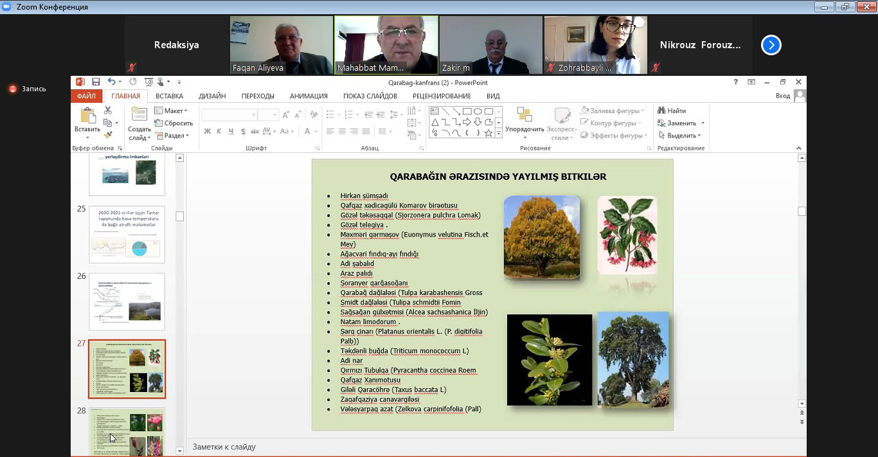Click the Cut scissors icon
878x457 pixels.
108,111
